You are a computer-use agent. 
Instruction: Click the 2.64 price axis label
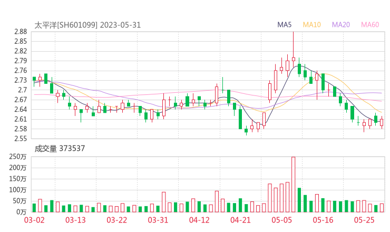(21, 109)
